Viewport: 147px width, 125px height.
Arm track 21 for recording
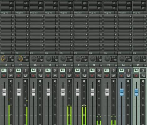(x=77, y=76)
